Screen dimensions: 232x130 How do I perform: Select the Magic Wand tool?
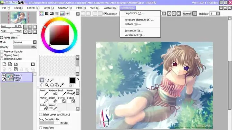pyautogui.click(x=52, y=80)
